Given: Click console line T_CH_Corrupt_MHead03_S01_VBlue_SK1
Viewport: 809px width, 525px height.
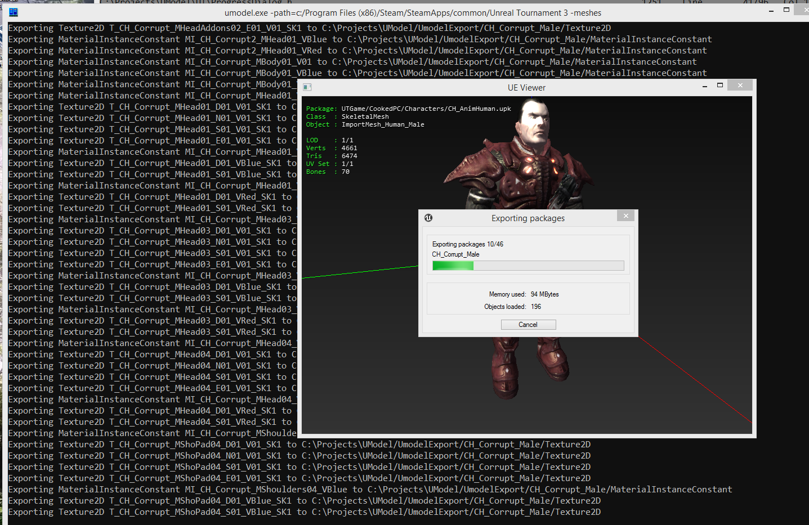Looking at the screenshot, I should click(152, 298).
